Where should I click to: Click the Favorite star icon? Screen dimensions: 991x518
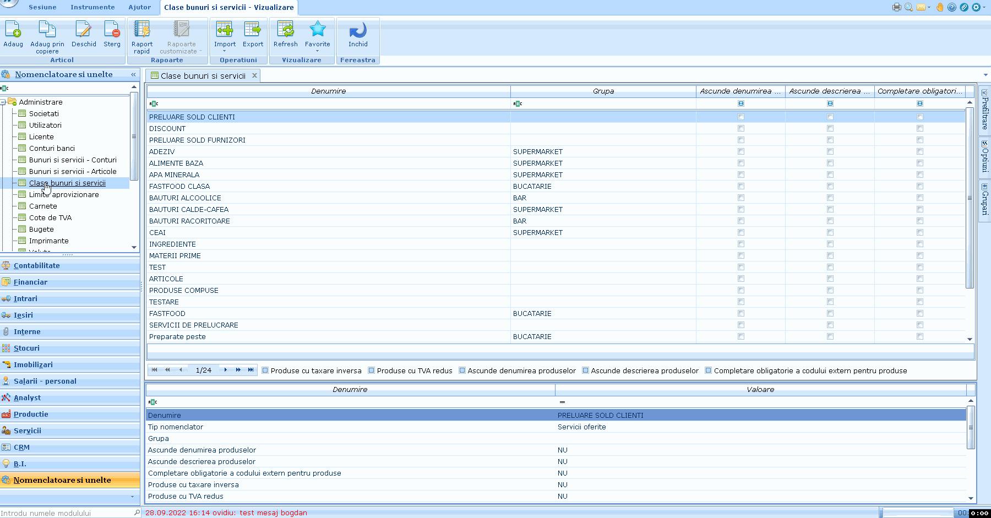pos(318,29)
